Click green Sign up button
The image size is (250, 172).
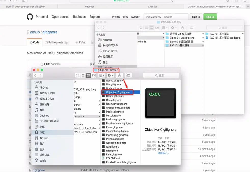coord(210,17)
